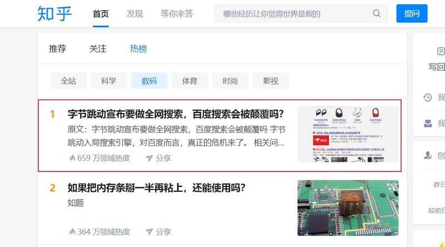
Task: Click the write-answer document icon in sidebar
Action: tap(441, 51)
